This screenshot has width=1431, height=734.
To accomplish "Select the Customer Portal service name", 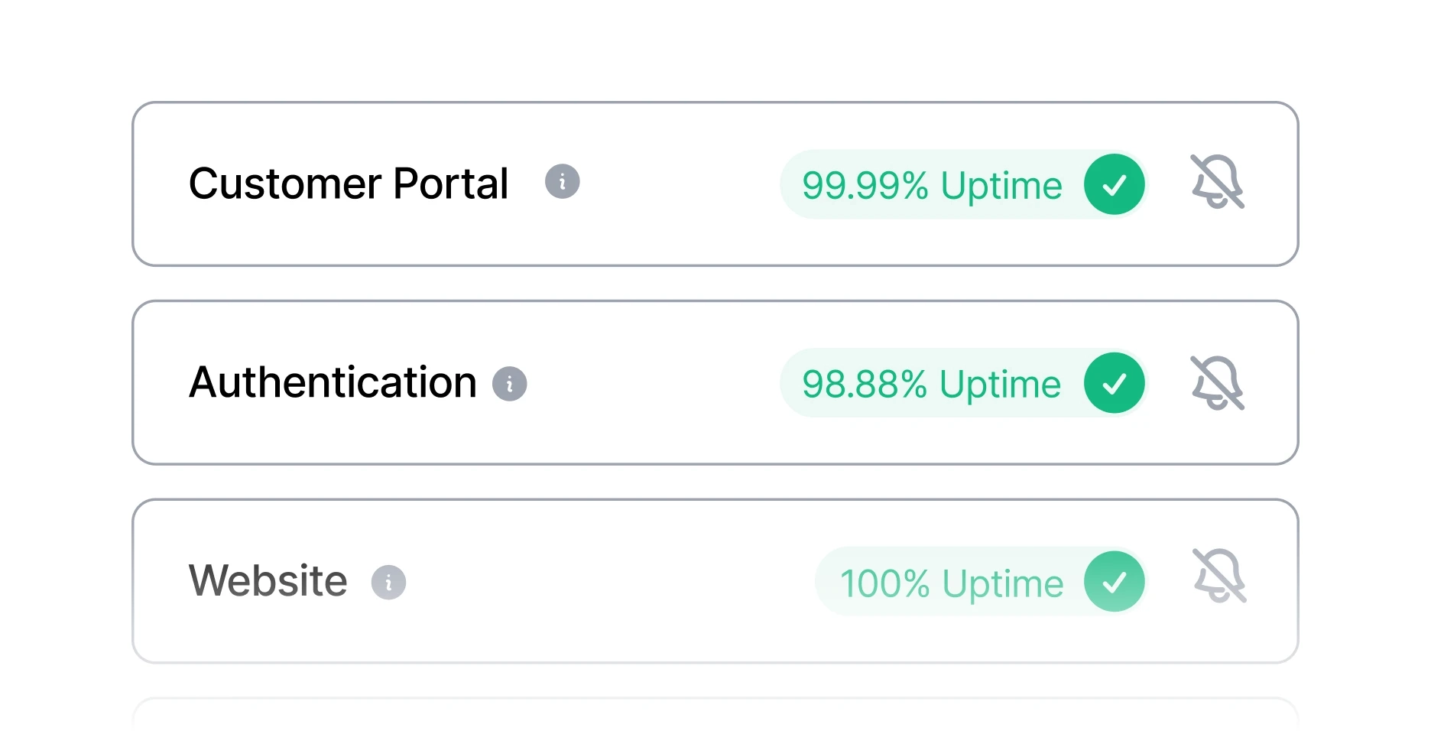I will 349,183.
